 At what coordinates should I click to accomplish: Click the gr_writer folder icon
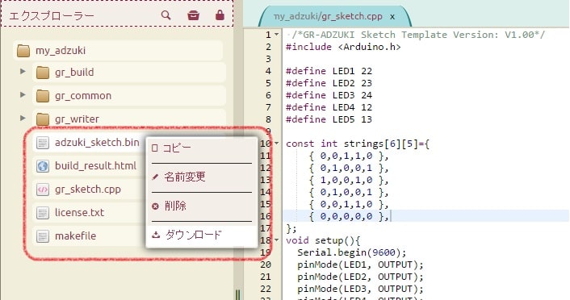click(x=43, y=119)
